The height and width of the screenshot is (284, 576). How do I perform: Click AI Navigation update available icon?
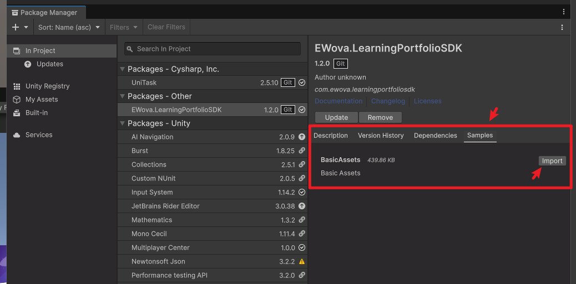tap(302, 137)
